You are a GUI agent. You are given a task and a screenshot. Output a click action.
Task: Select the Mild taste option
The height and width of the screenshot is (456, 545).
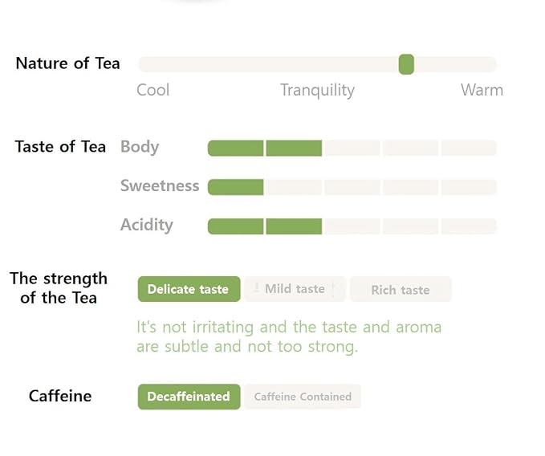tap(295, 289)
